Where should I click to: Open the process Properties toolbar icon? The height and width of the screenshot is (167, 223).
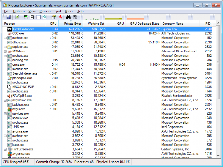click(53, 17)
